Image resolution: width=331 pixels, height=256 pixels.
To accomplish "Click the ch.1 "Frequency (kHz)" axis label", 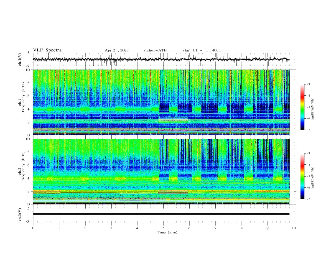I will 23,97.
